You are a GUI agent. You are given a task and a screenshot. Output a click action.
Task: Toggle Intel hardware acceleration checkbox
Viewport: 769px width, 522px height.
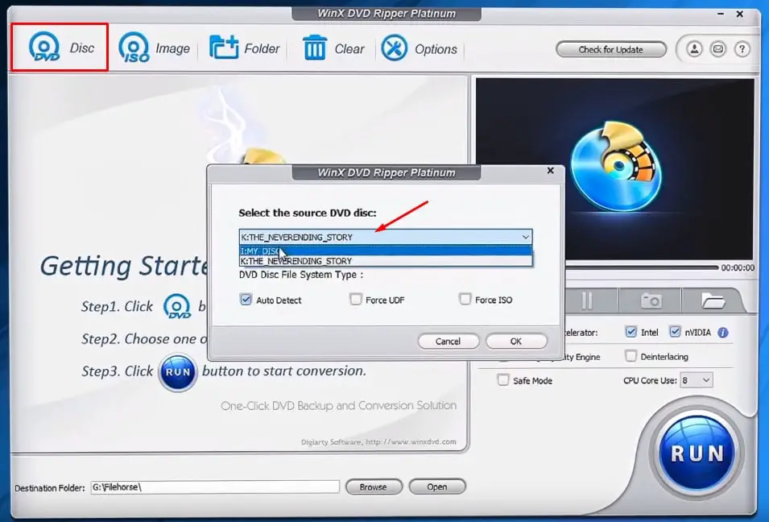[630, 332]
